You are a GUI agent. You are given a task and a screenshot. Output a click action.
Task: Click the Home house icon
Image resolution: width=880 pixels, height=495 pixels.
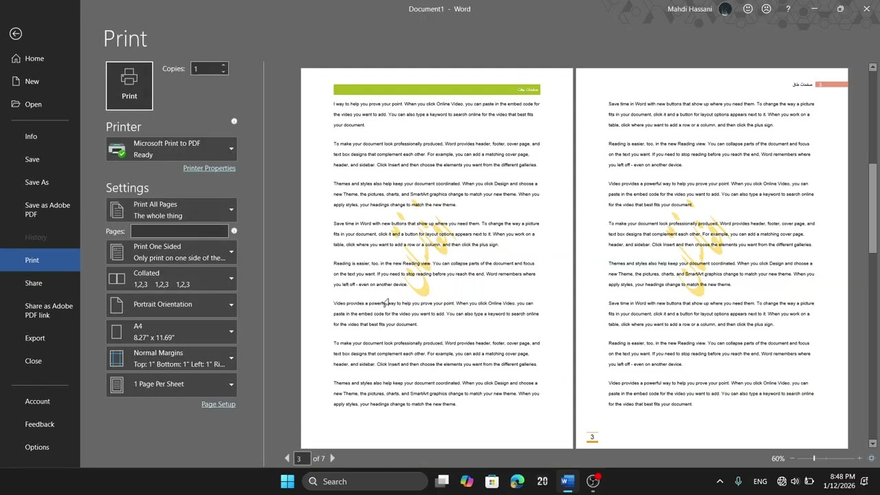pyautogui.click(x=16, y=58)
